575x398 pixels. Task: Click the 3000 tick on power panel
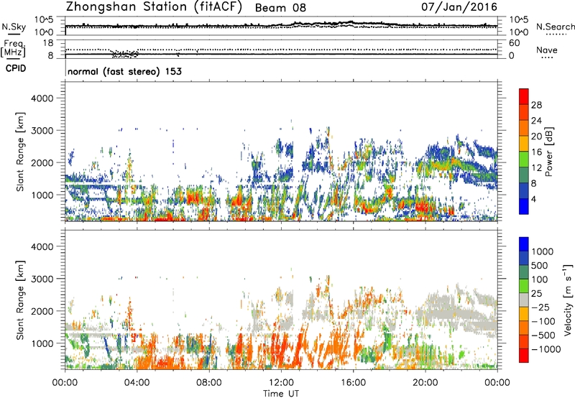[x=42, y=131]
